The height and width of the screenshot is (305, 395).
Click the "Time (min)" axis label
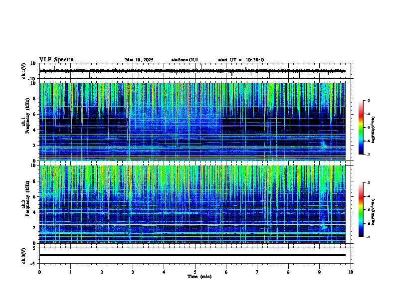[x=199, y=277]
